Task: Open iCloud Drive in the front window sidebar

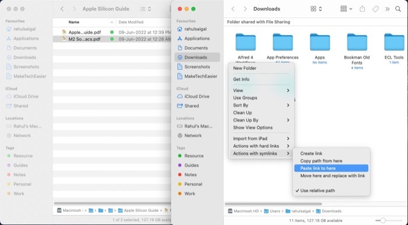Action: pyautogui.click(x=197, y=96)
